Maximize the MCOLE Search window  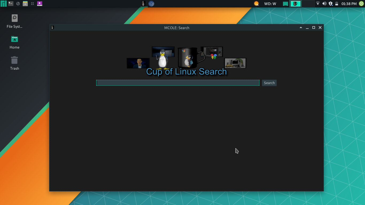[314, 27]
